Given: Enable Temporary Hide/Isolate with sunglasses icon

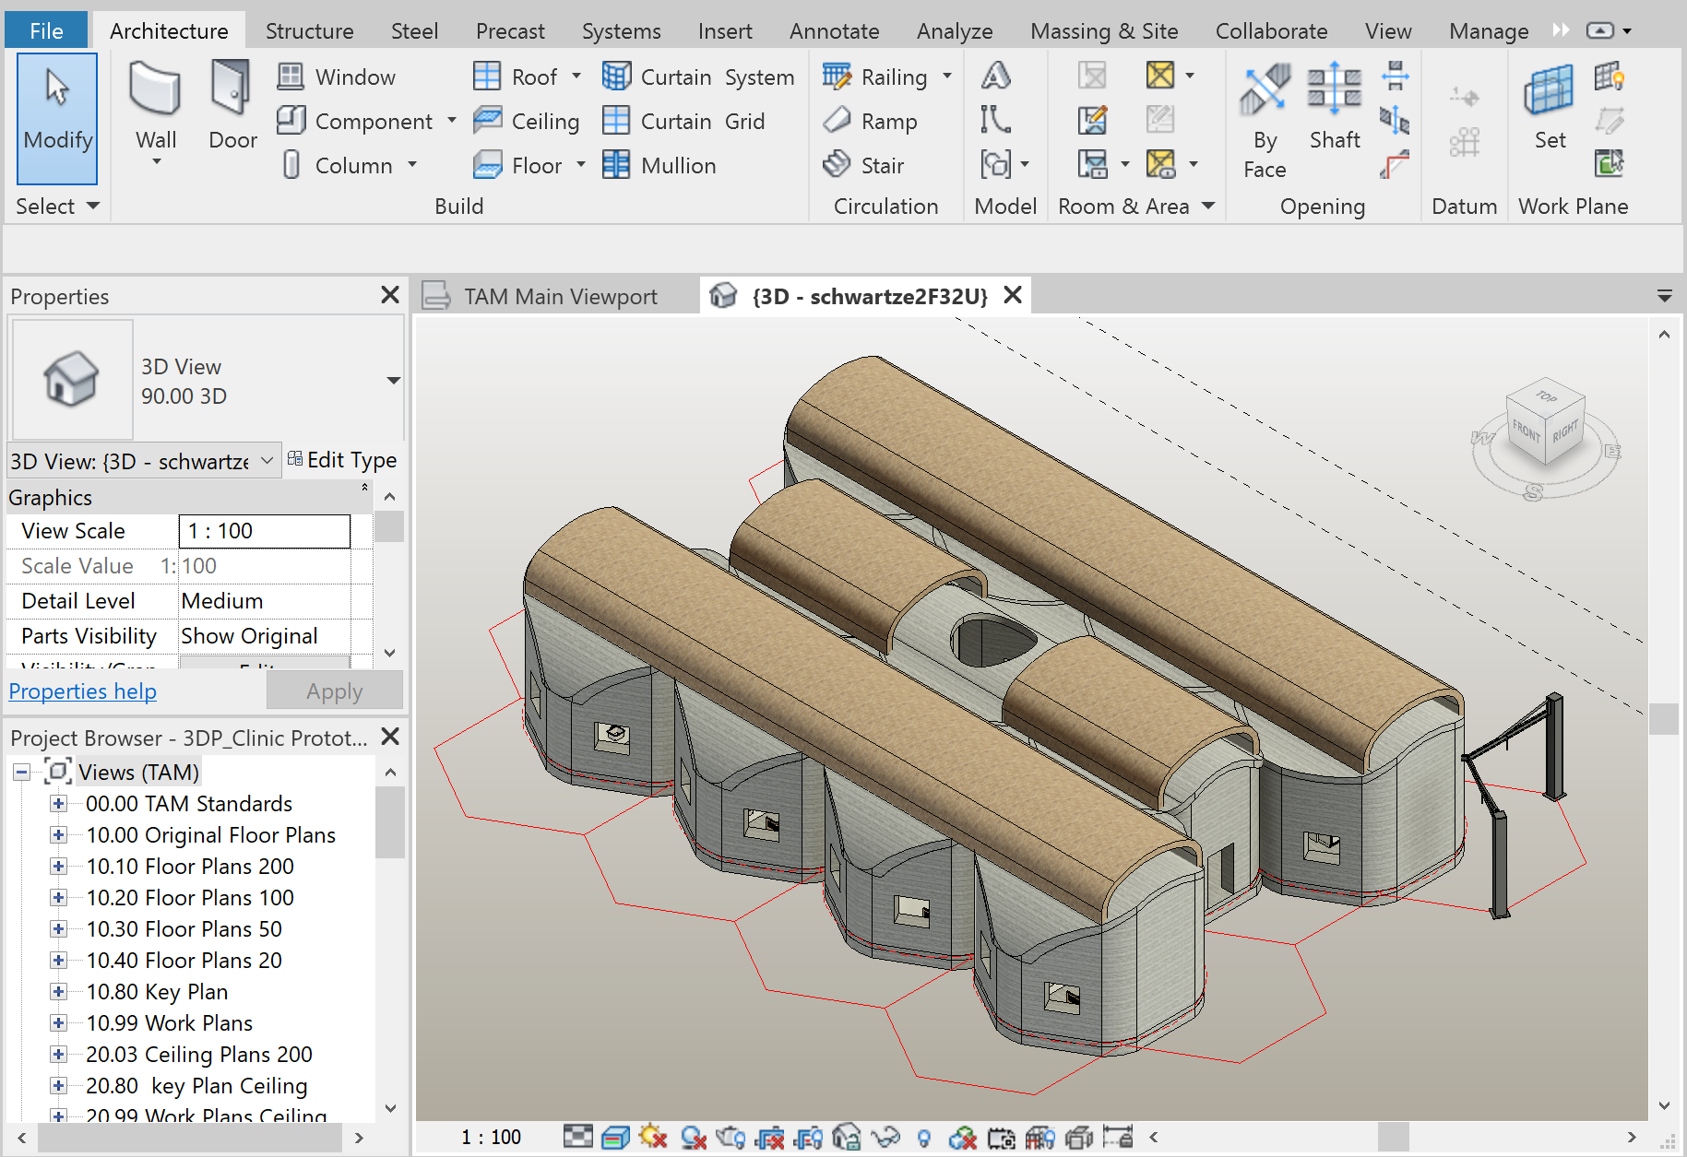Looking at the screenshot, I should pyautogui.click(x=886, y=1137).
